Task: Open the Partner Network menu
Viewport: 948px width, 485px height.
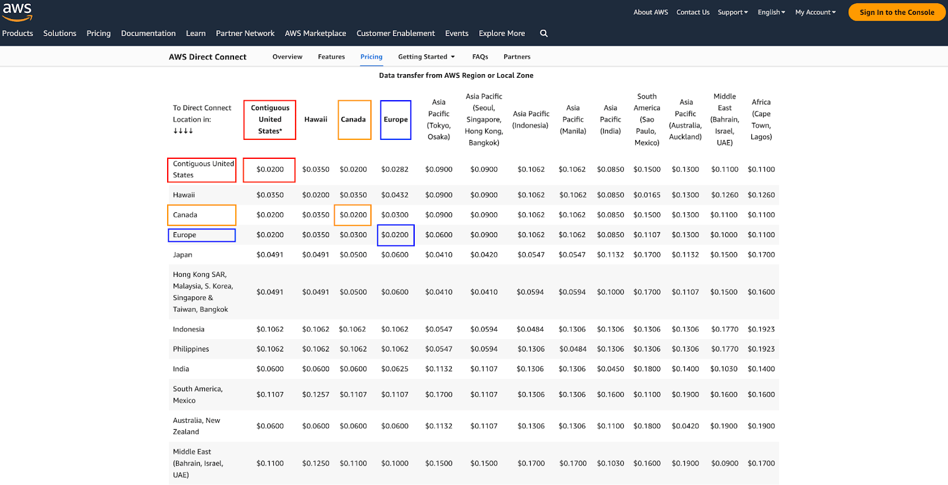Action: click(x=245, y=34)
